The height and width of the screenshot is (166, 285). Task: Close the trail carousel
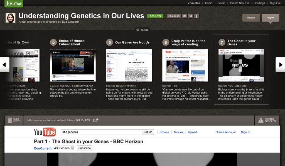142,30
